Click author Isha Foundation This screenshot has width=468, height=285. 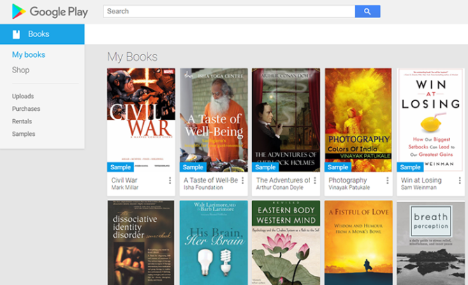pyautogui.click(x=203, y=187)
